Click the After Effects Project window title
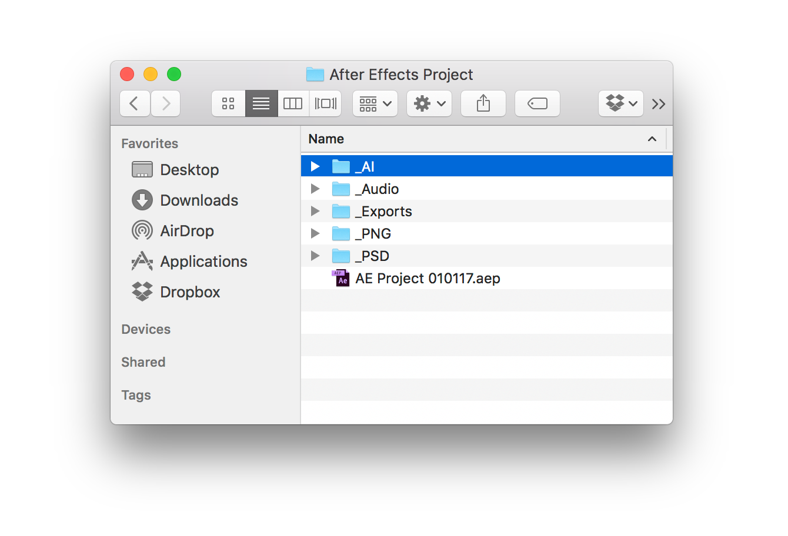The image size is (788, 536). point(401,75)
